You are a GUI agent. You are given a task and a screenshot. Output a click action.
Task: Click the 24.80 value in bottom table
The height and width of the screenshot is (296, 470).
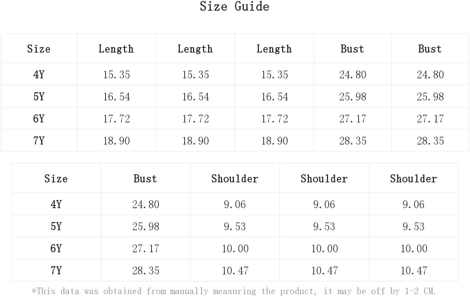[146, 204]
